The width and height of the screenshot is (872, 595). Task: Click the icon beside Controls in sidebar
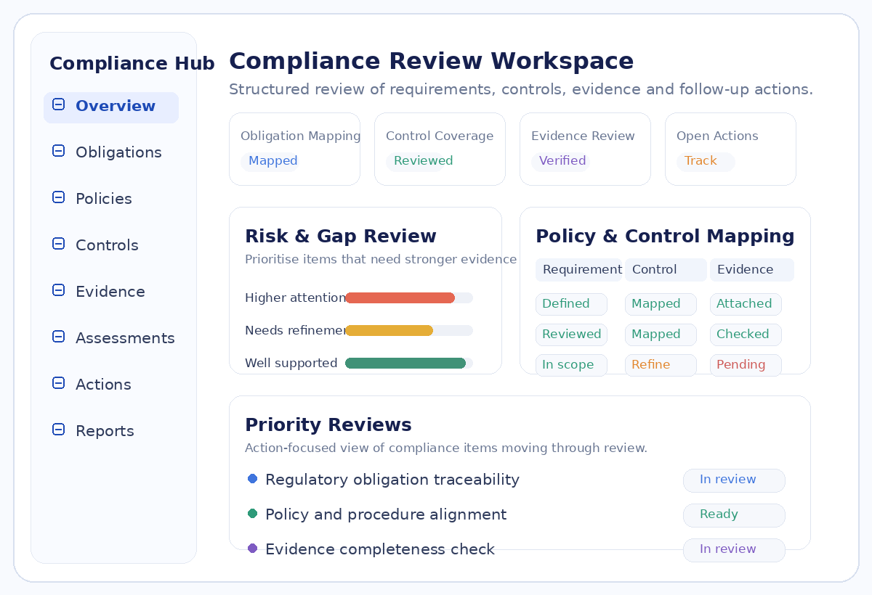coord(59,244)
